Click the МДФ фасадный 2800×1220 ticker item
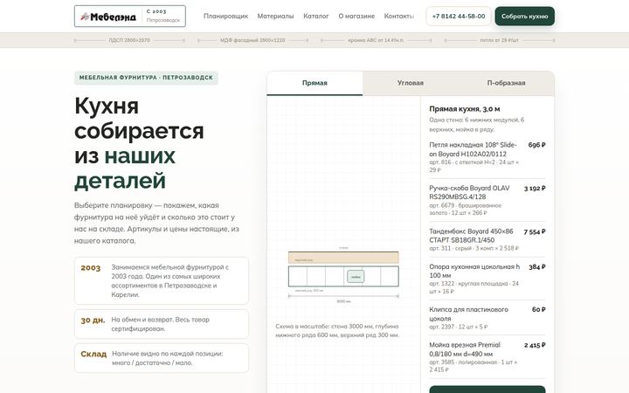The height and width of the screenshot is (393, 629). tap(252, 40)
